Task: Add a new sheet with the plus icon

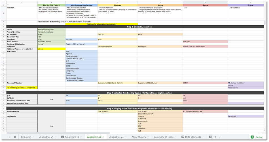Action: click(10, 137)
